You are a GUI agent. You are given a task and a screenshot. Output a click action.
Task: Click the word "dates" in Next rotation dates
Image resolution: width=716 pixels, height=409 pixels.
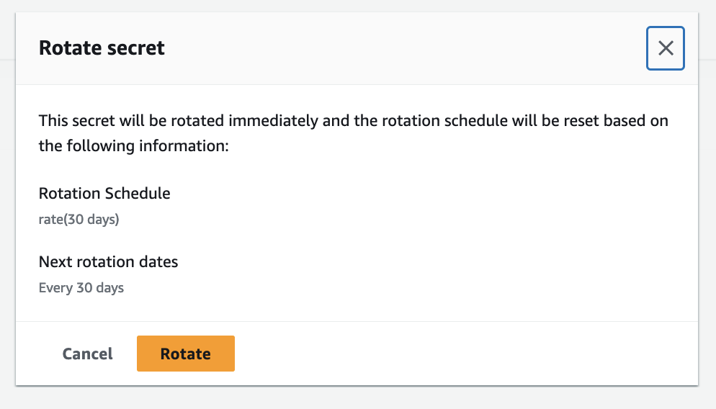coord(159,262)
